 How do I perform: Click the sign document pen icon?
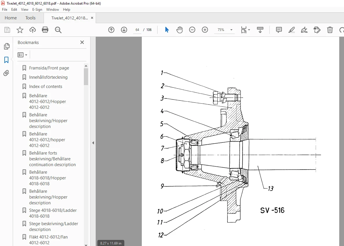pos(304,30)
